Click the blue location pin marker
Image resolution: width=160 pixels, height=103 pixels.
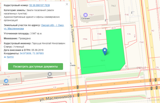click(x=105, y=51)
